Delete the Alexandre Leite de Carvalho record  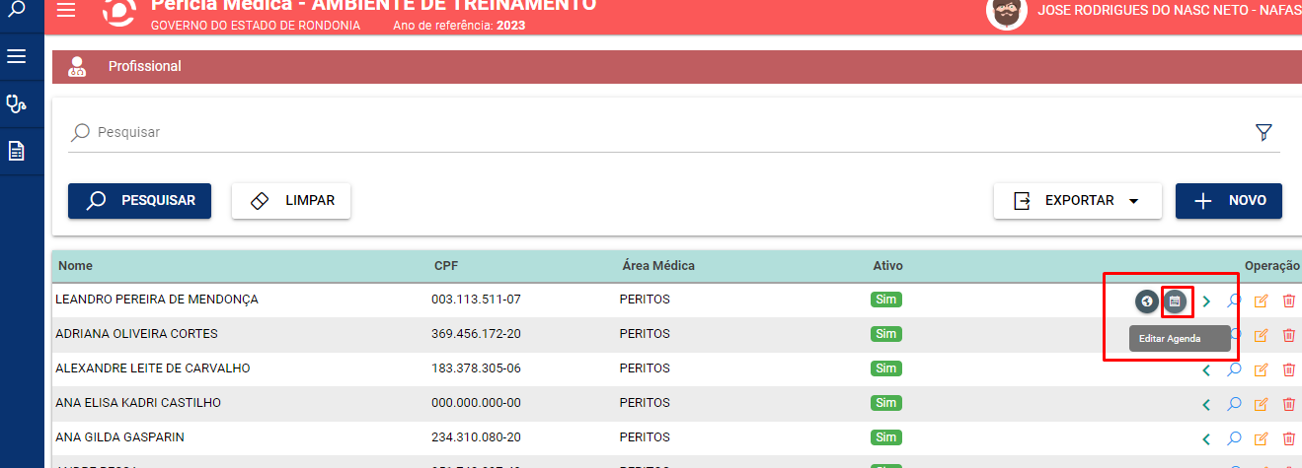[1288, 369]
